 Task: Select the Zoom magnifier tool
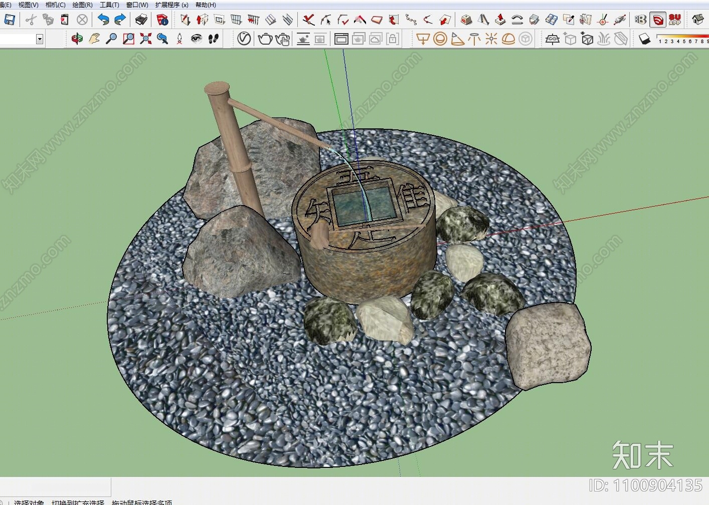click(111, 39)
